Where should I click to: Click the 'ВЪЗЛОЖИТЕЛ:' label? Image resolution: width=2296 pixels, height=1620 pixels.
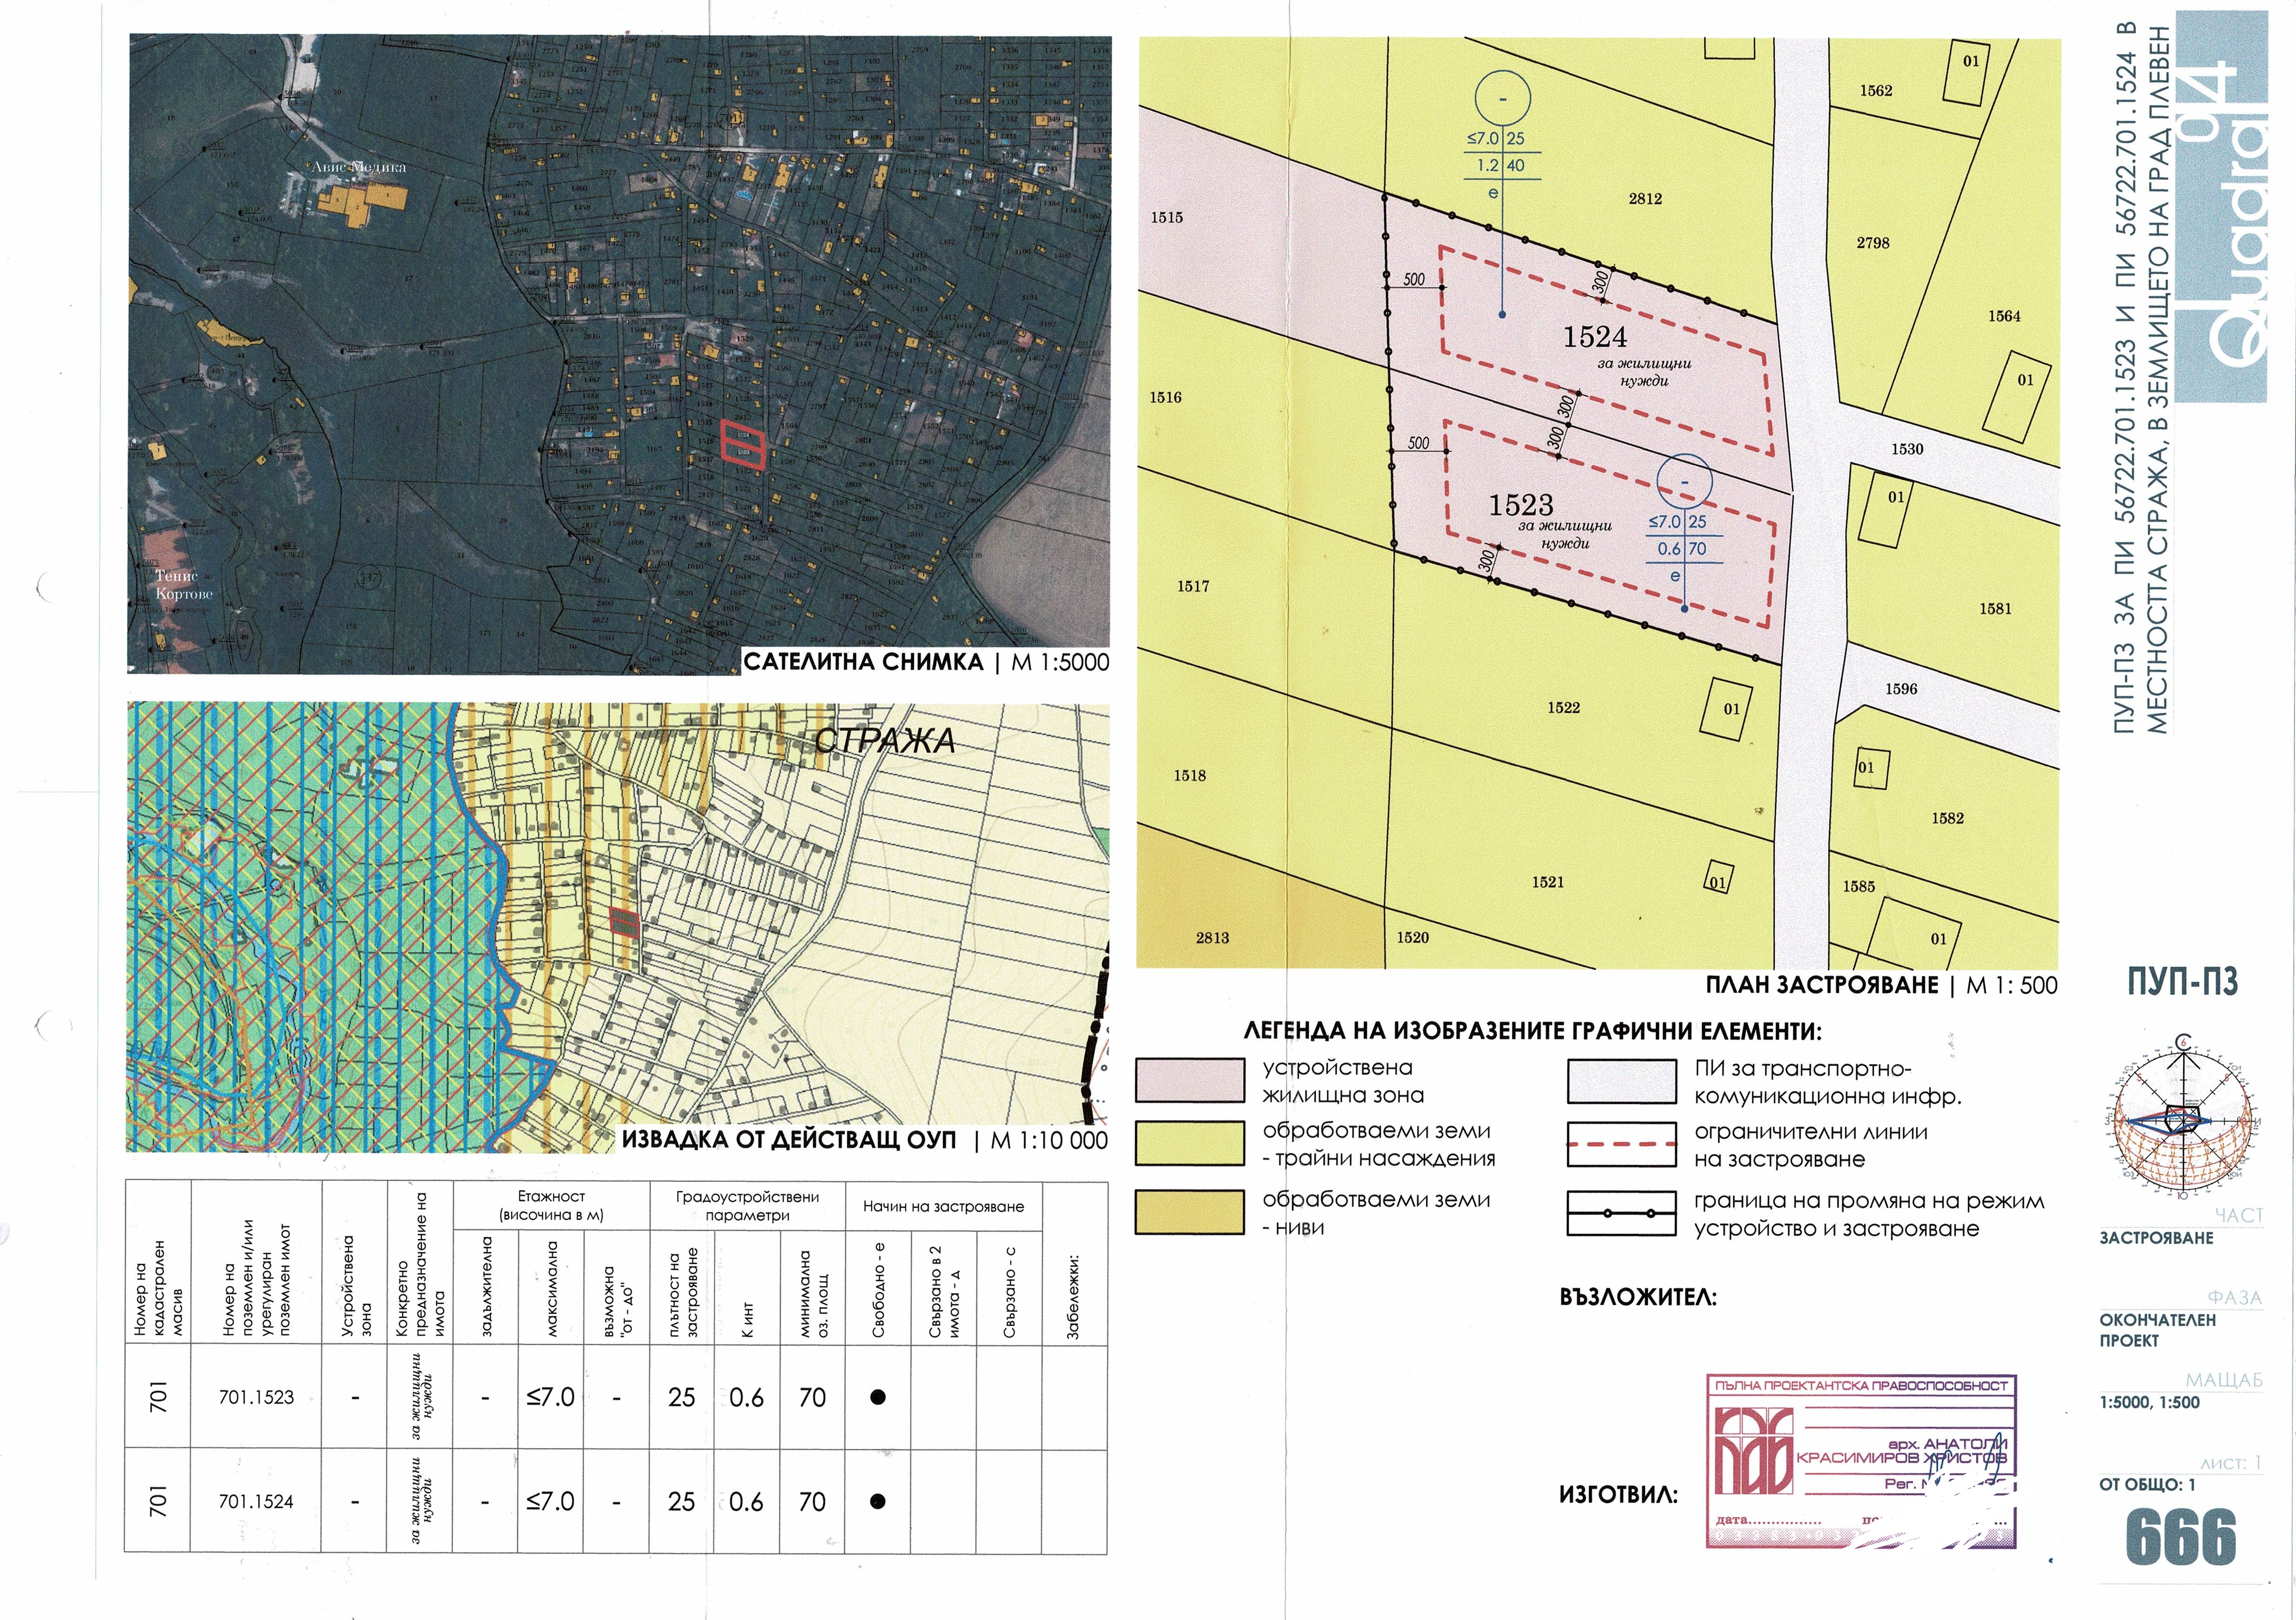(1638, 1297)
